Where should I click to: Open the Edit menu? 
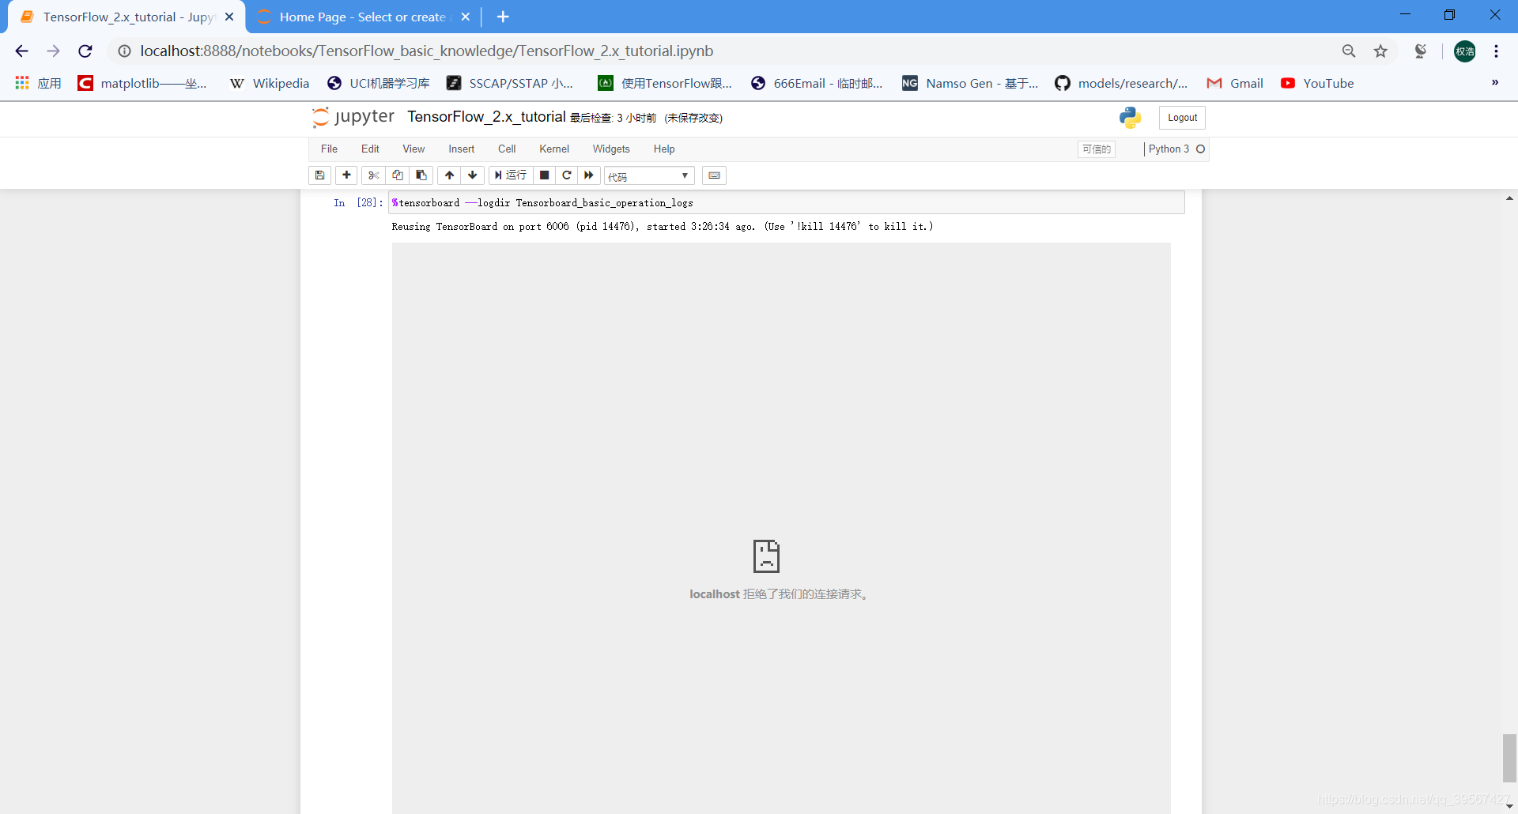tap(370, 149)
